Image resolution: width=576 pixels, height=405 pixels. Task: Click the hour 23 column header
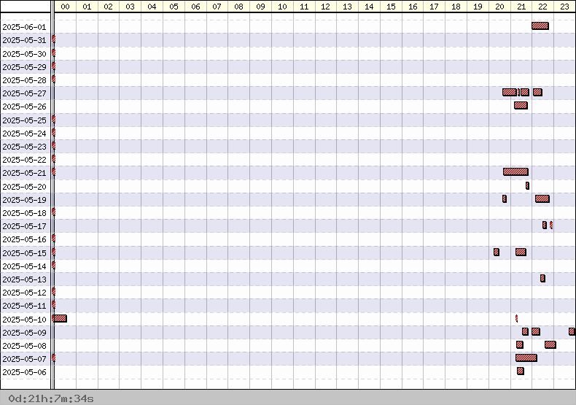[x=564, y=7]
